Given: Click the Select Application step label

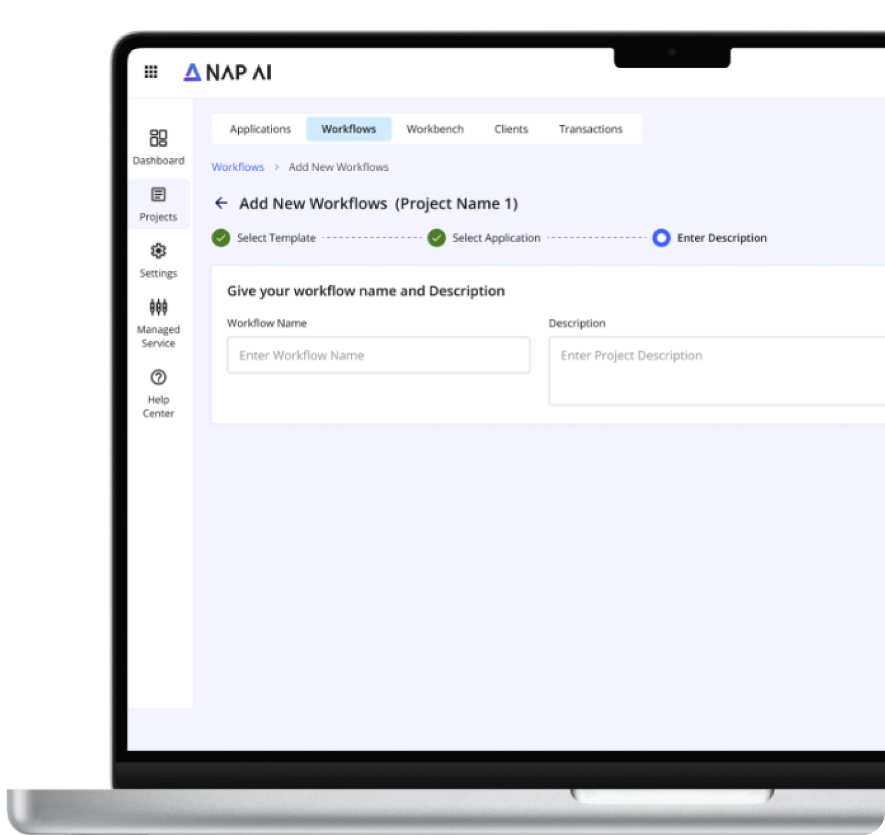Looking at the screenshot, I should point(496,238).
